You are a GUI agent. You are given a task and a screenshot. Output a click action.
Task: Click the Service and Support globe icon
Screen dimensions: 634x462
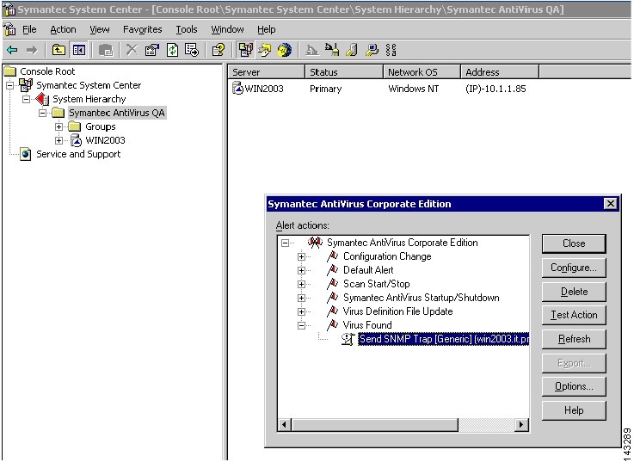tap(26, 154)
